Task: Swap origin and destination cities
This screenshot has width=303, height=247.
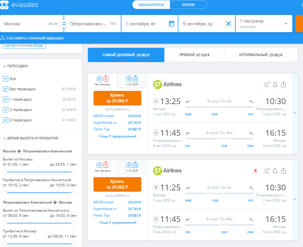Action: (64, 24)
